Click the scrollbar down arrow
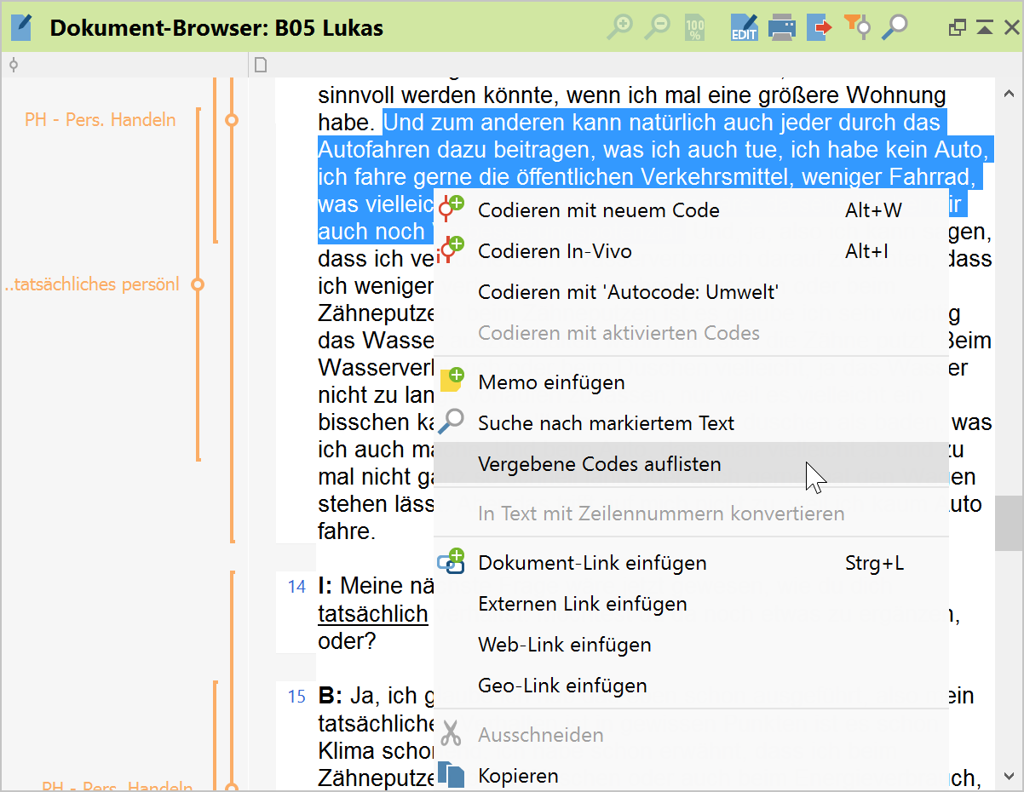1024x792 pixels. click(x=1010, y=776)
